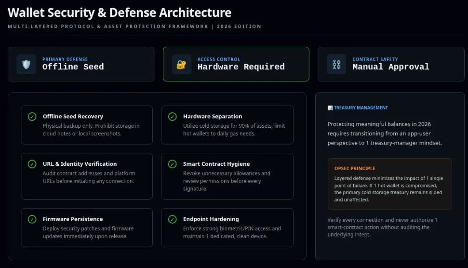Select the Primary Defense Offline Seed card
The height and width of the screenshot is (268, 468).
81,64
